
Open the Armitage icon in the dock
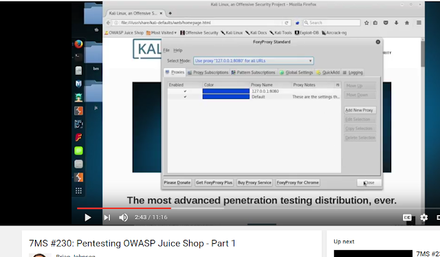click(x=78, y=97)
